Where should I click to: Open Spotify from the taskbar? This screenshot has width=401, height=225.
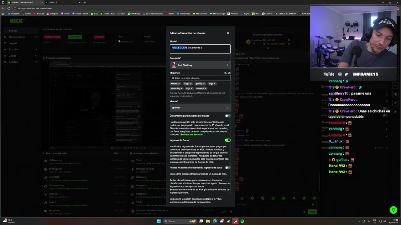[242, 221]
